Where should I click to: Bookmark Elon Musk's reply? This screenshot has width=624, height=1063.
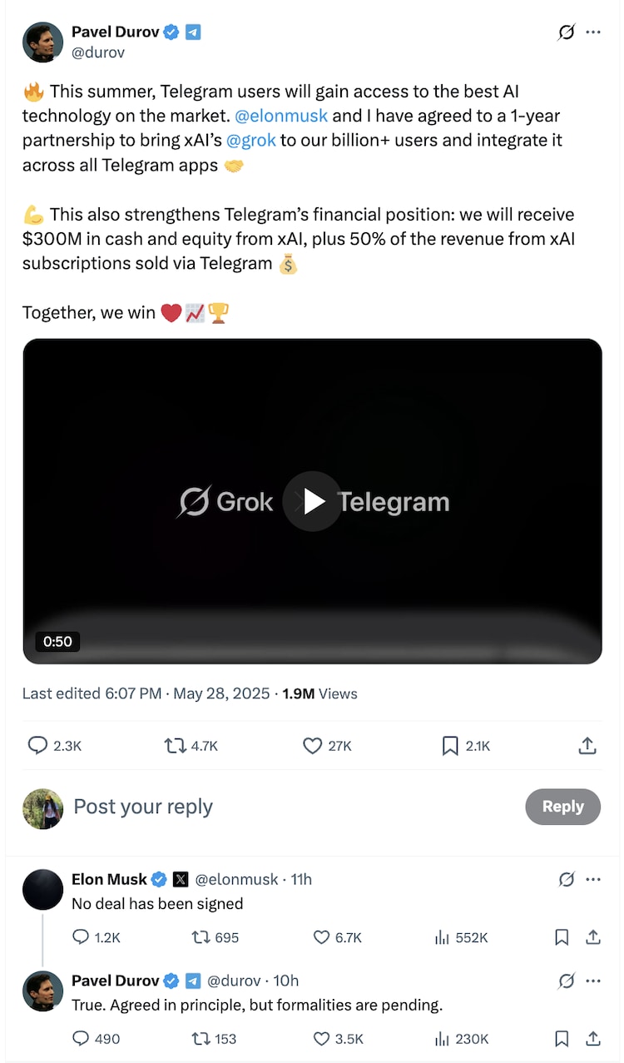coord(562,937)
